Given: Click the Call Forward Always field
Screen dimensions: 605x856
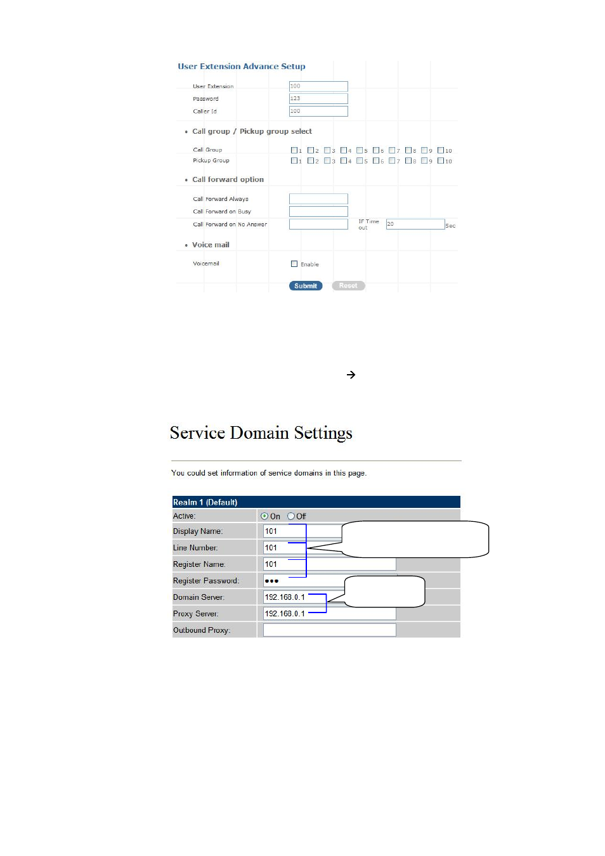Looking at the screenshot, I should (x=318, y=198).
